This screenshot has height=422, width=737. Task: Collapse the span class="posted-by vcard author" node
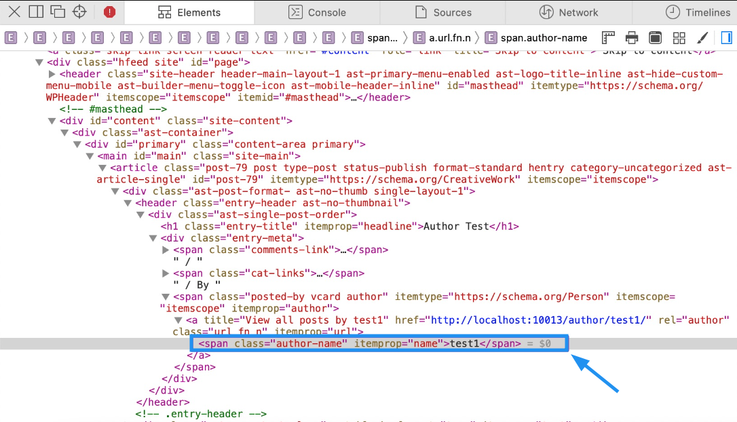tap(166, 297)
